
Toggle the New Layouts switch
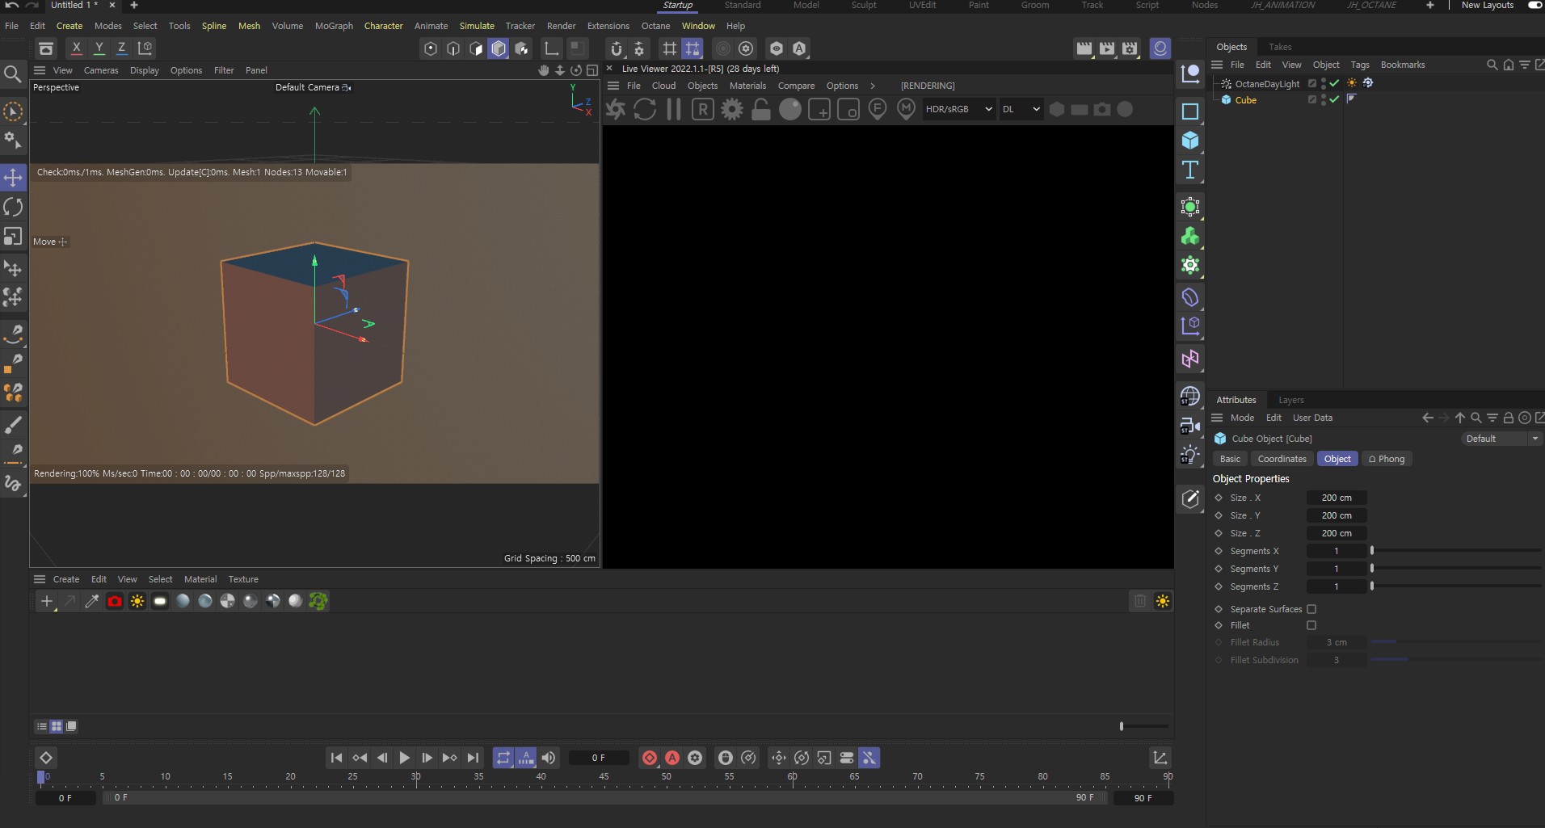point(1534,5)
